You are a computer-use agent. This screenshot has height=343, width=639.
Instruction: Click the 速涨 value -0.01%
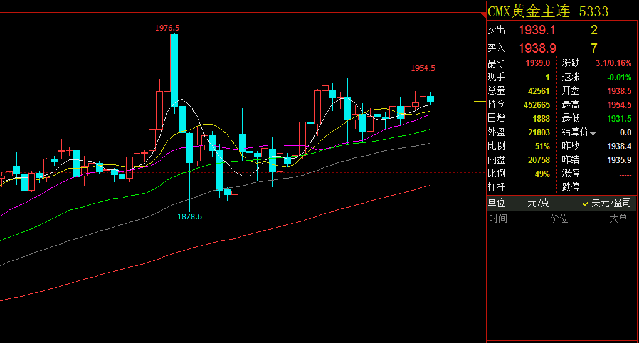tap(619, 77)
